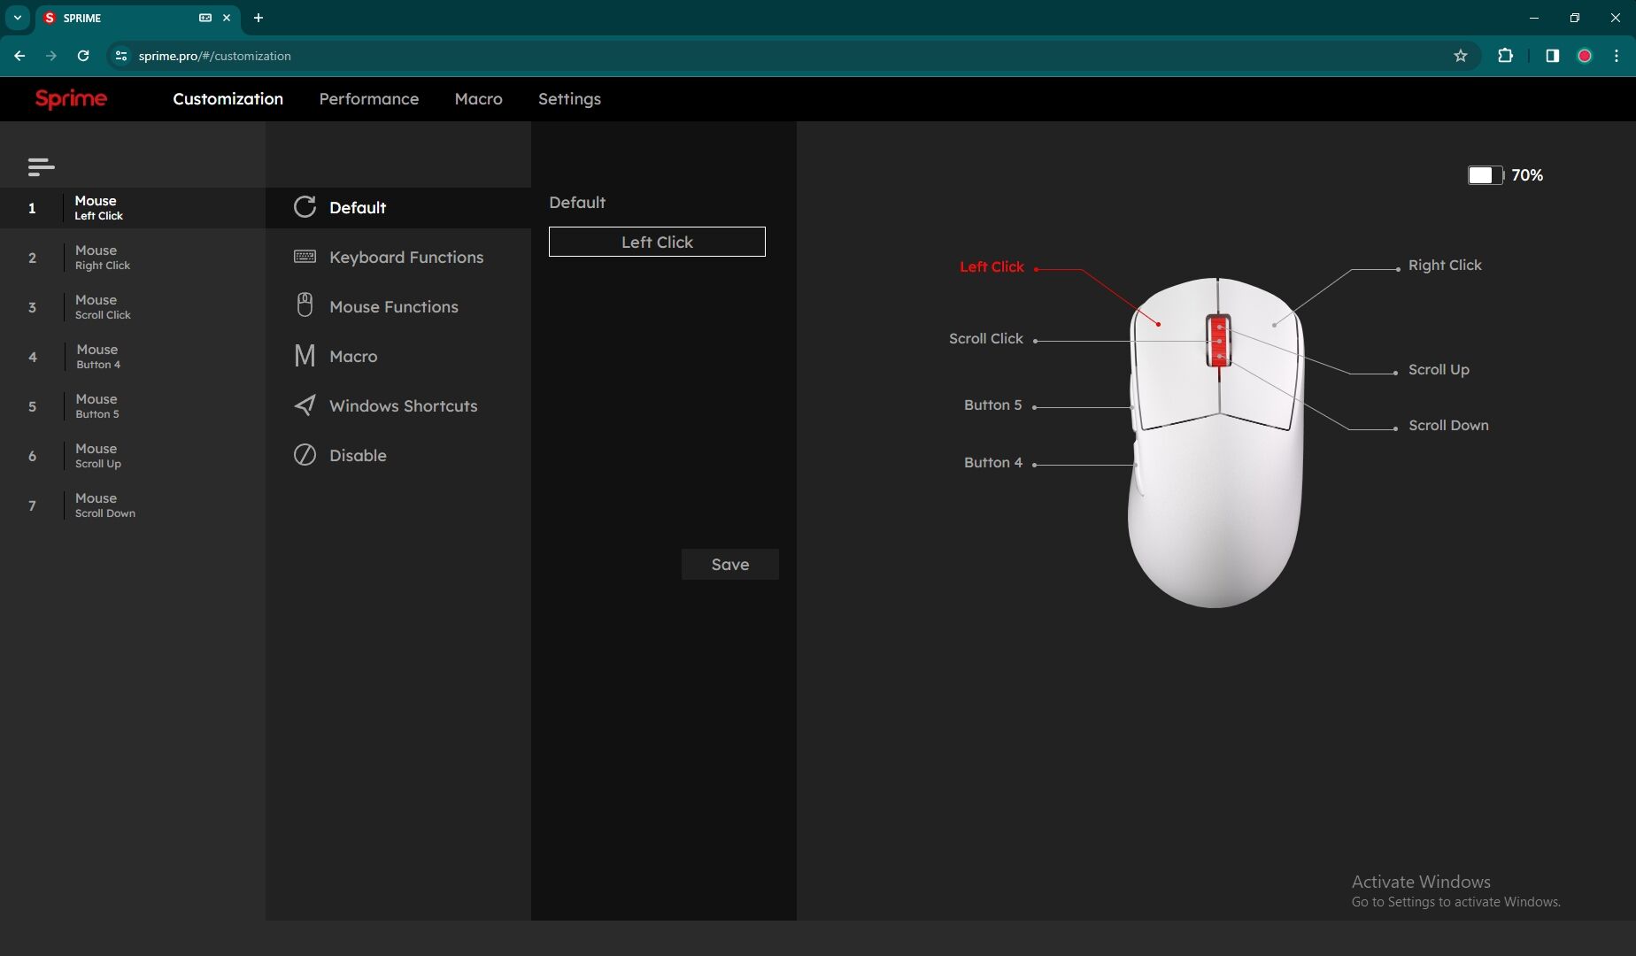Select Mouse Scroll Down key 7
Viewport: 1636px width, 956px height.
coord(133,505)
